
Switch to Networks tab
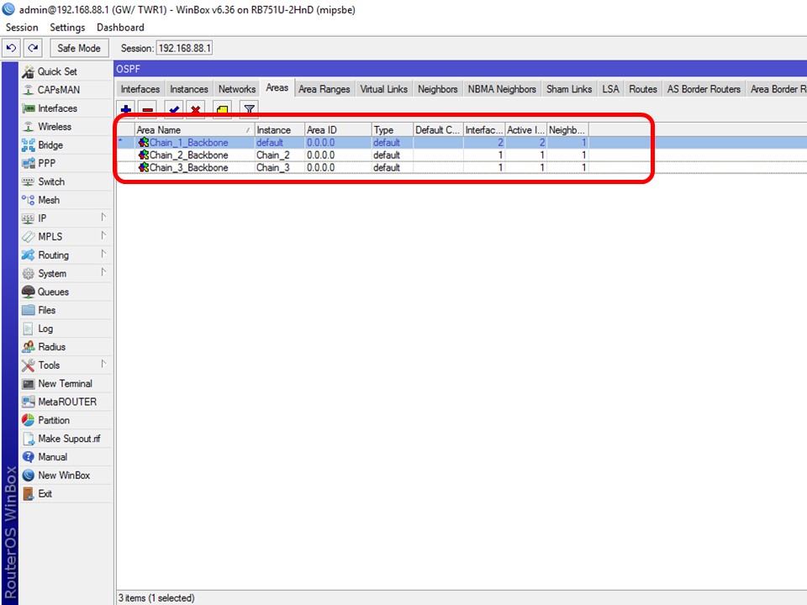237,89
